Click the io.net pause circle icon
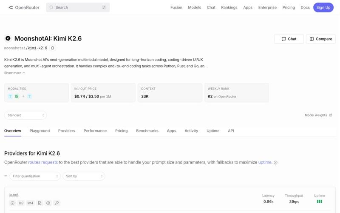340x213 pixels. [48, 203]
